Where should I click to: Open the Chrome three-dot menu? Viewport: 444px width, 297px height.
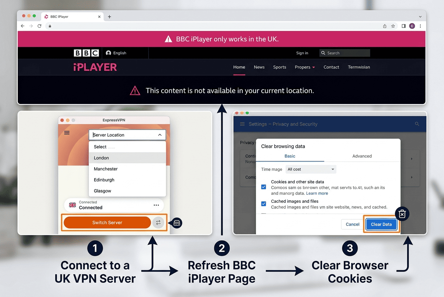coord(420,26)
